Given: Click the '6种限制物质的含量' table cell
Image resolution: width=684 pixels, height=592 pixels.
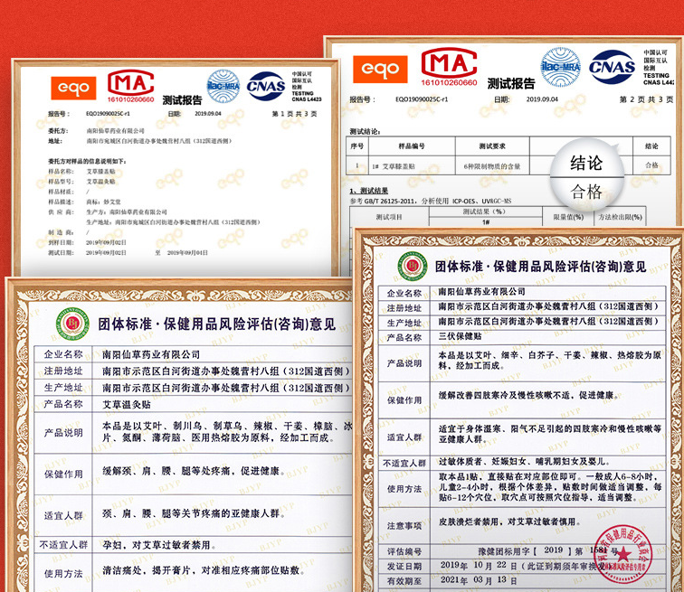Looking at the screenshot, I should tap(492, 166).
